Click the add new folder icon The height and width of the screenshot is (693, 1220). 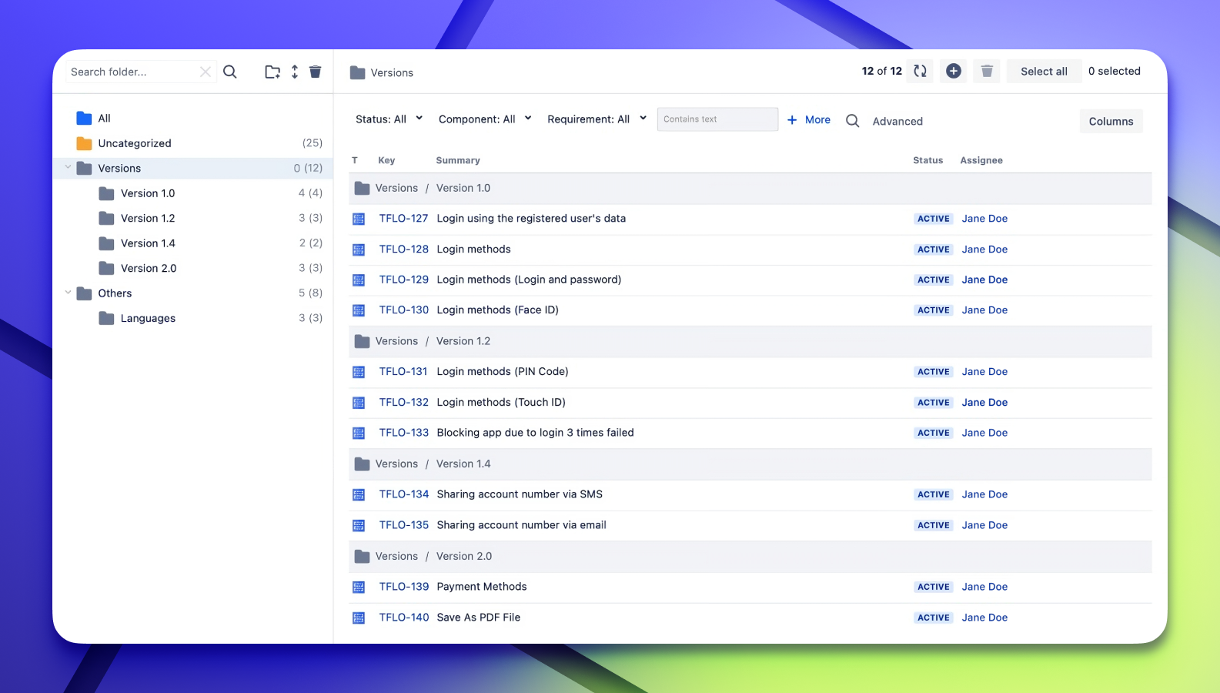272,72
